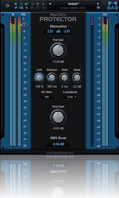Click the Hold value under Hold knob
Image resolution: width=119 pixels, height=198 pixels.
tap(64, 86)
